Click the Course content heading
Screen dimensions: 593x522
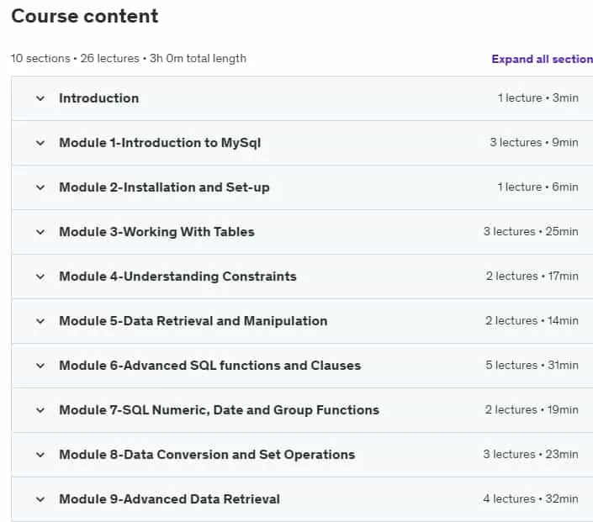click(x=85, y=16)
